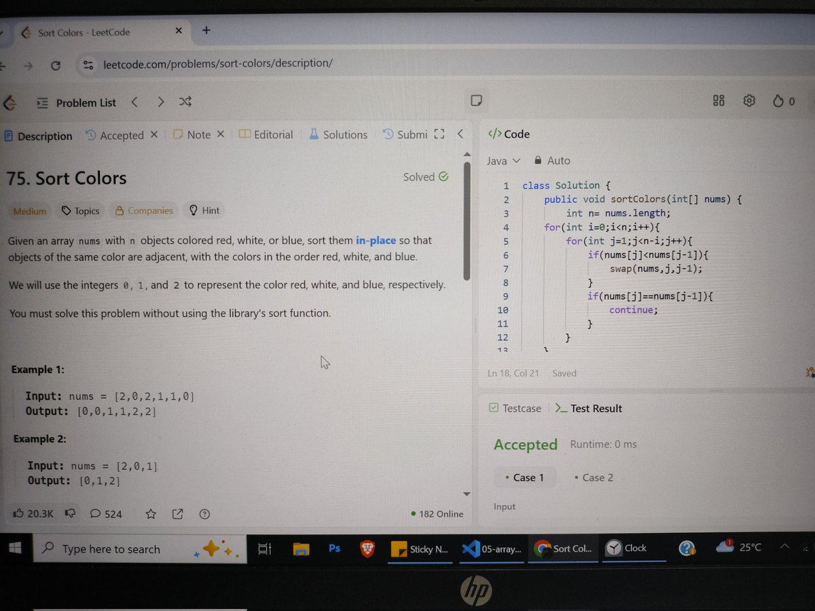Screen dimensions: 815x611
Task: Star the problem as favorite
Action: [x=151, y=514]
